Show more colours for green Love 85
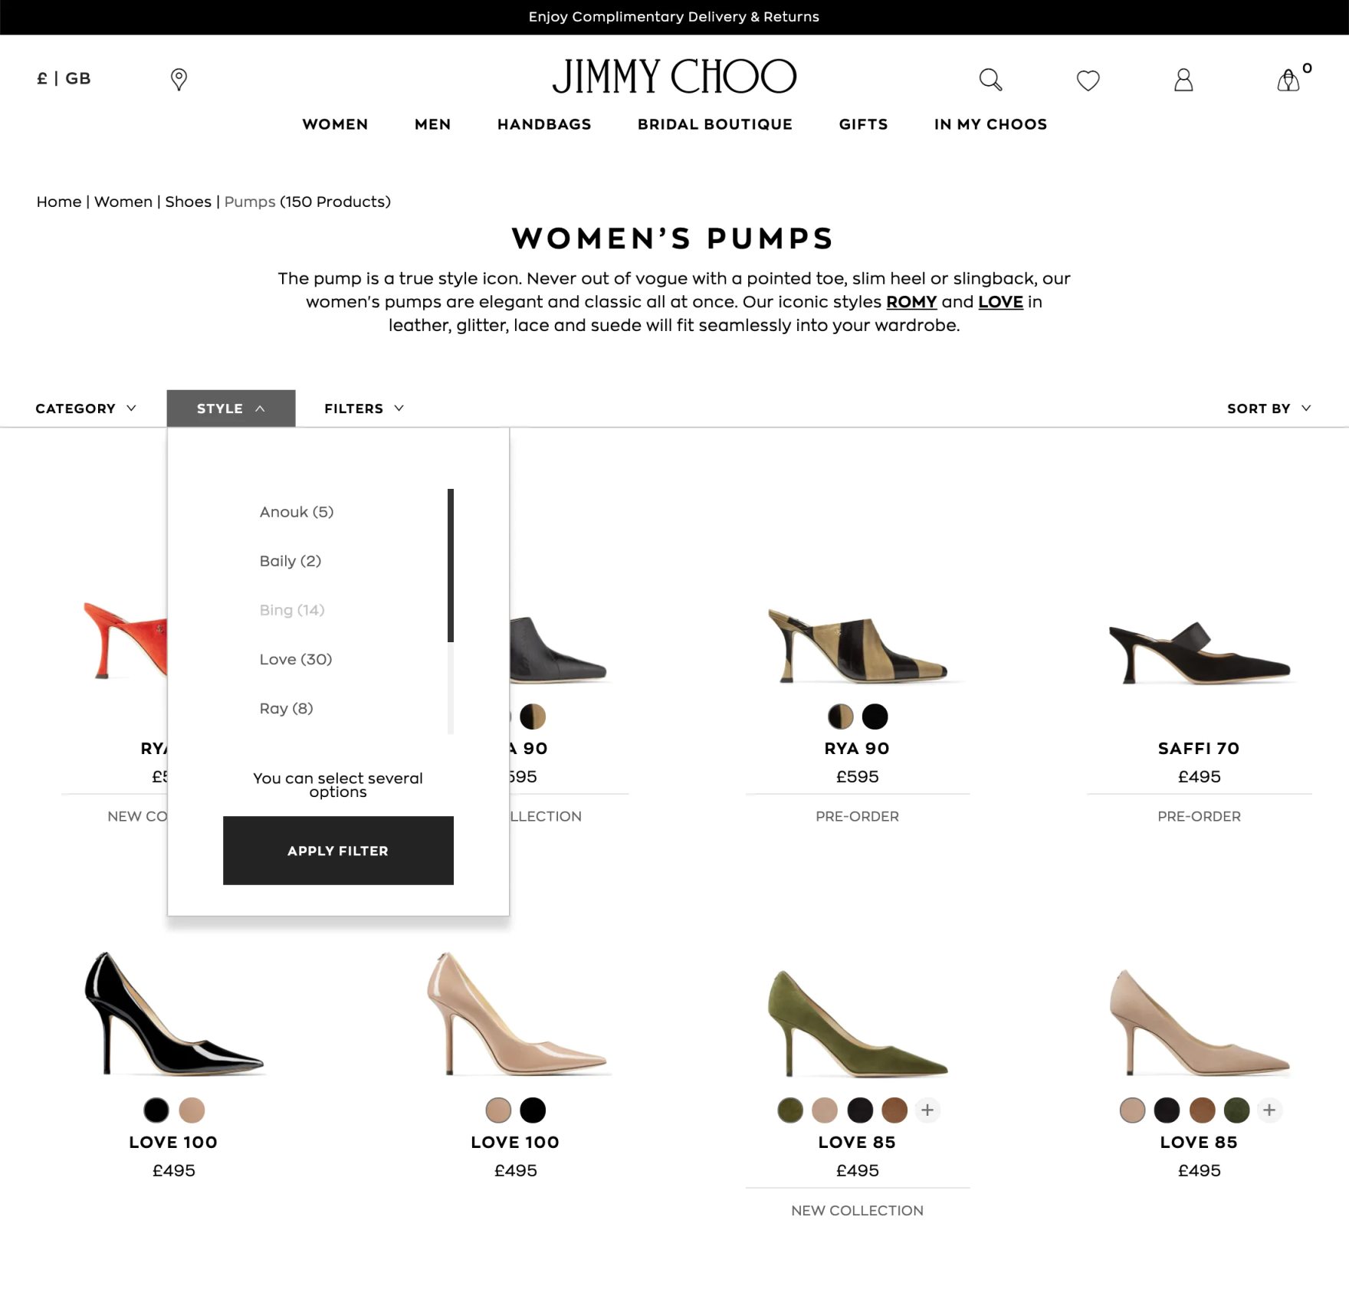This screenshot has width=1349, height=1289. tap(927, 1110)
